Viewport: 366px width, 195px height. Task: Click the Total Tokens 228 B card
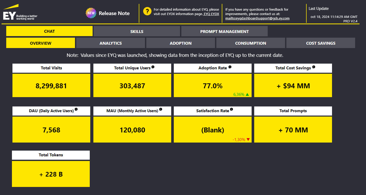tap(51, 174)
